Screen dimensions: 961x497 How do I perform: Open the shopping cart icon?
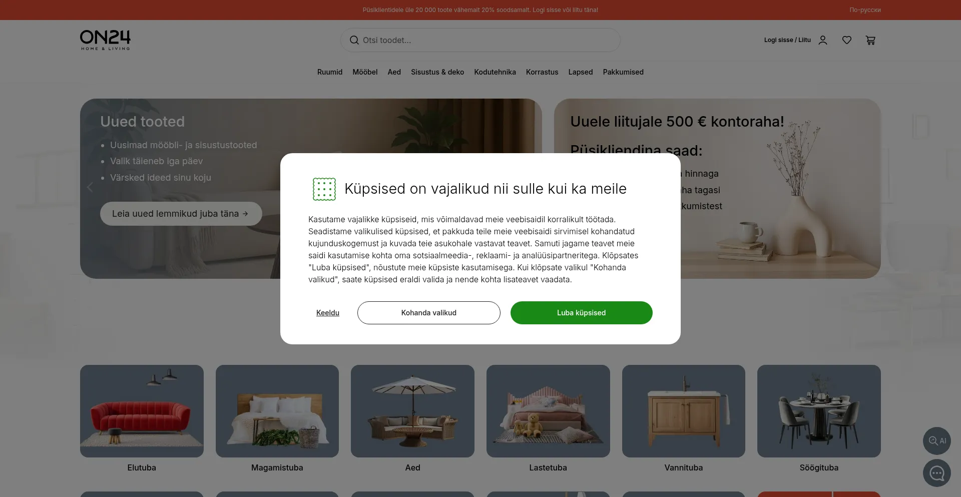[871, 40]
